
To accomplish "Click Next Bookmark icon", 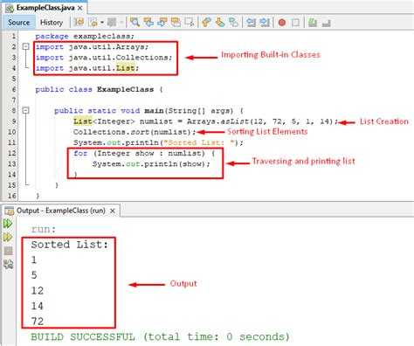I will tap(220, 22).
